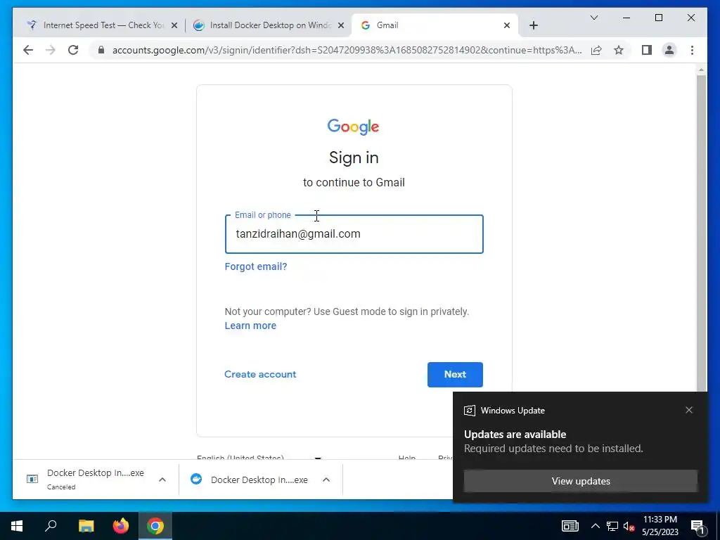This screenshot has width=720, height=540.
Task: Click the Updates are available notification text
Action: tap(515, 435)
